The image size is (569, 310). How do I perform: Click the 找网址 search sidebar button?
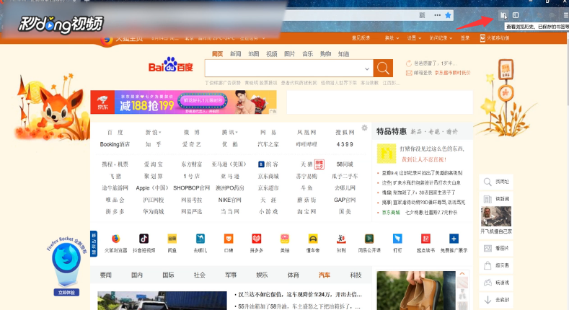pos(496,182)
